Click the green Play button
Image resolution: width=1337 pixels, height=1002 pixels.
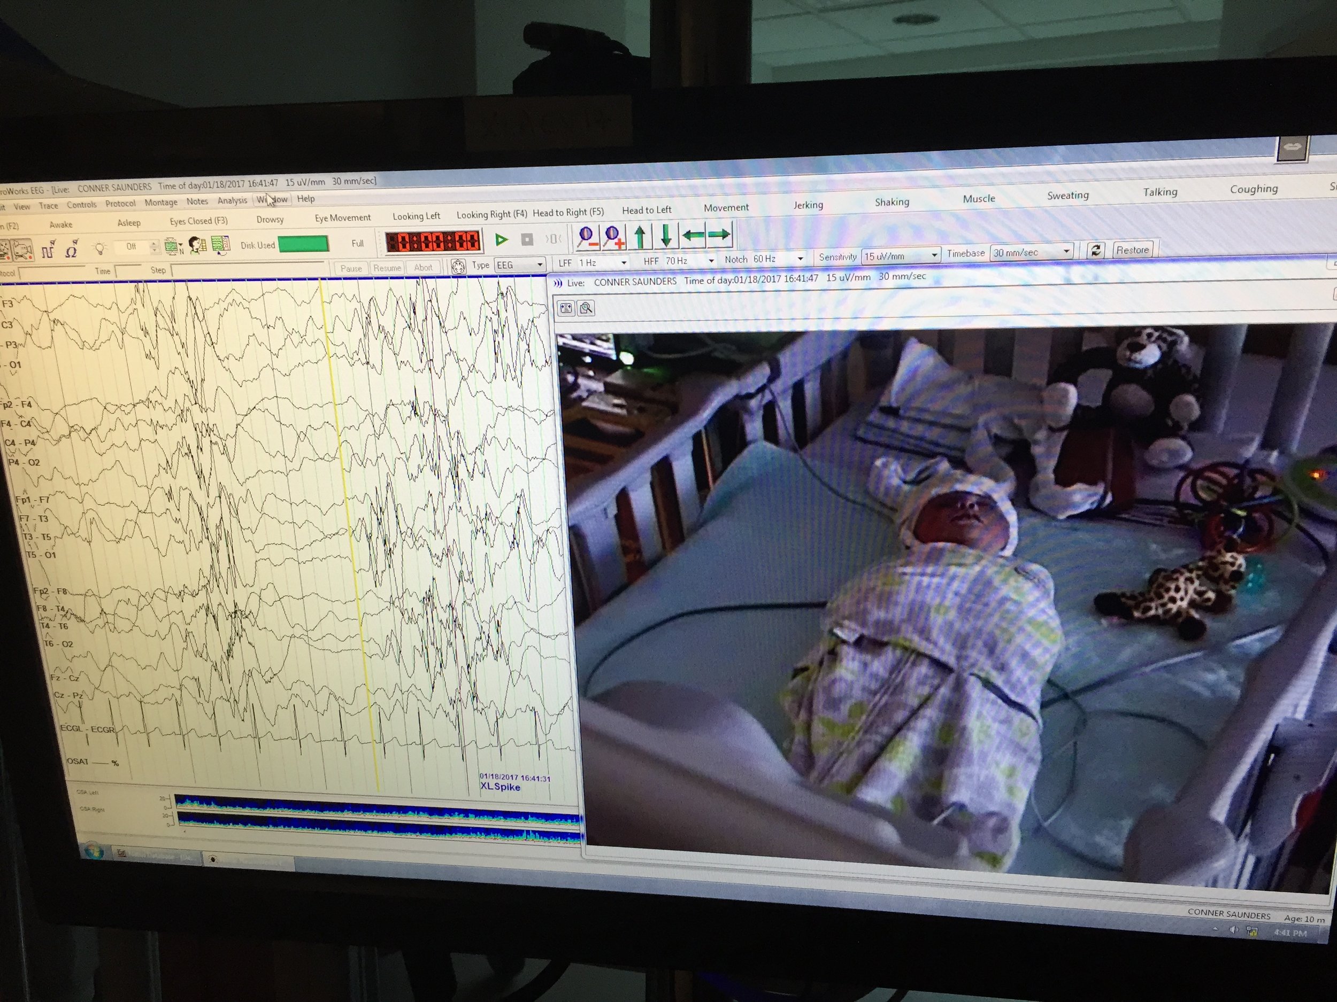(501, 240)
